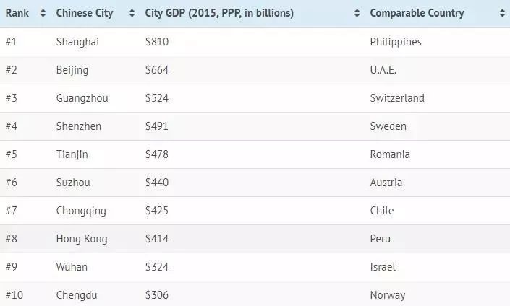This screenshot has height=306, width=510.
Task: Select the Tianjin table cell
Action: [x=73, y=154]
